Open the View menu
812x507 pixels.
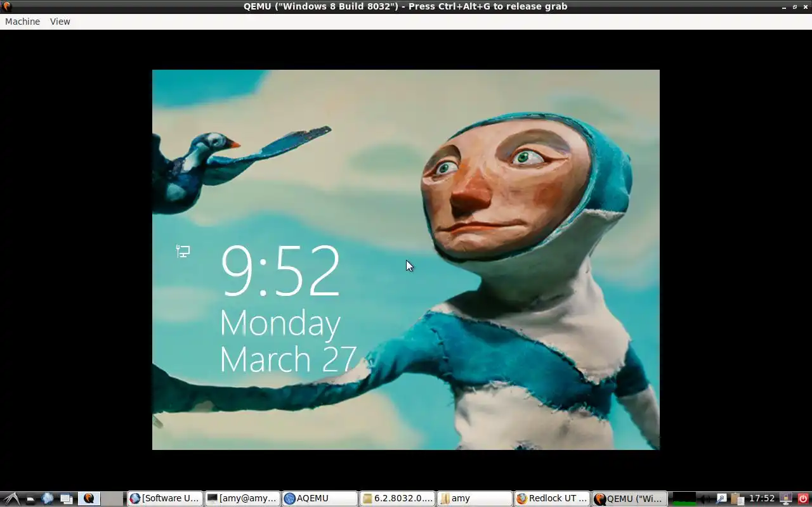[x=60, y=22]
